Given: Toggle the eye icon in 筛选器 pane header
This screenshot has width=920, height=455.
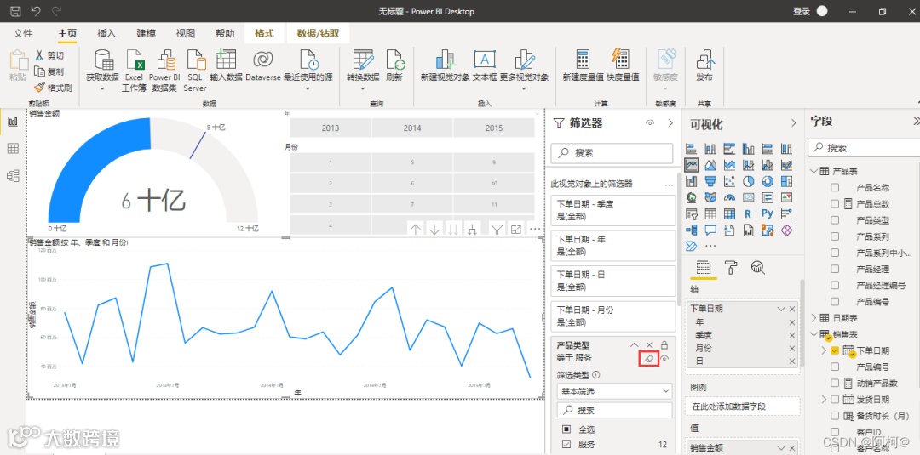Looking at the screenshot, I should (649, 123).
